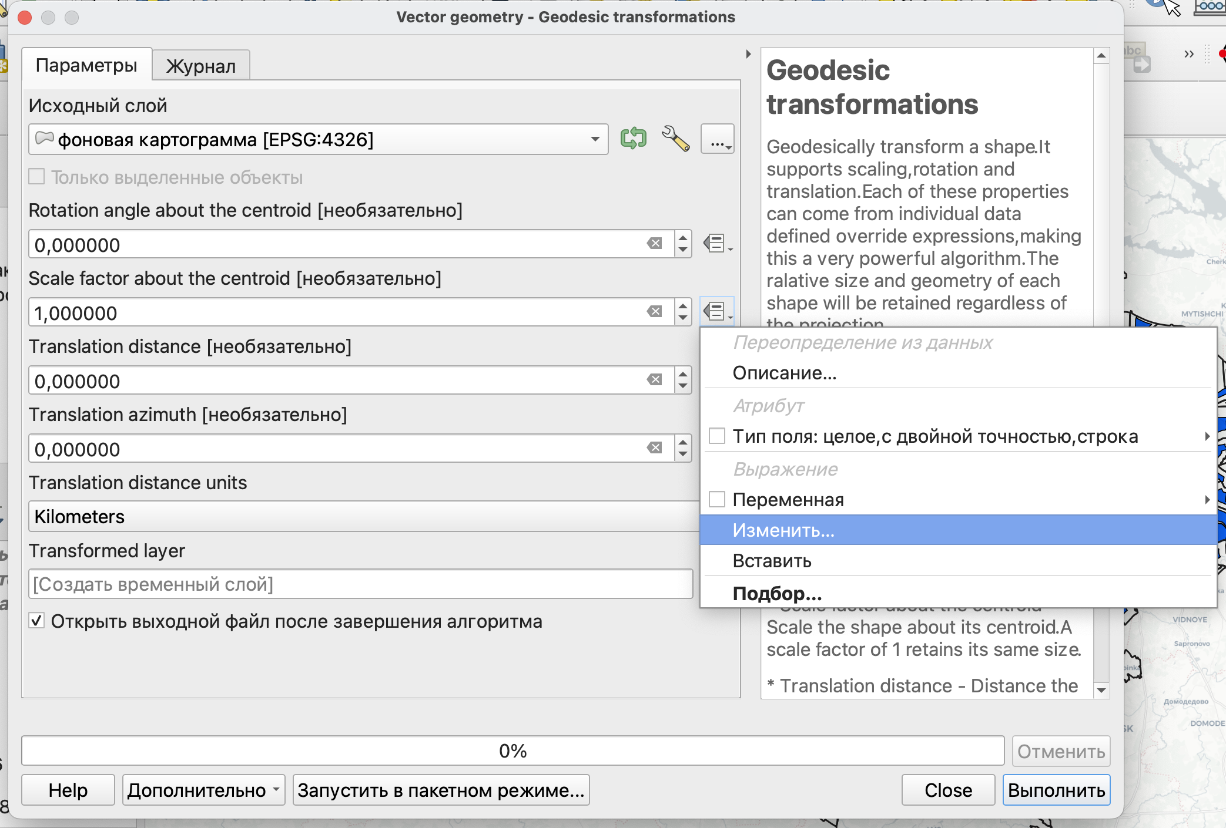Clear the rotation angle value
The width and height of the screenshot is (1226, 828).
pyautogui.click(x=654, y=244)
